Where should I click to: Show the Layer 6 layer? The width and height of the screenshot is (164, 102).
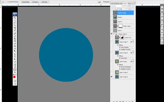click(x=112, y=22)
